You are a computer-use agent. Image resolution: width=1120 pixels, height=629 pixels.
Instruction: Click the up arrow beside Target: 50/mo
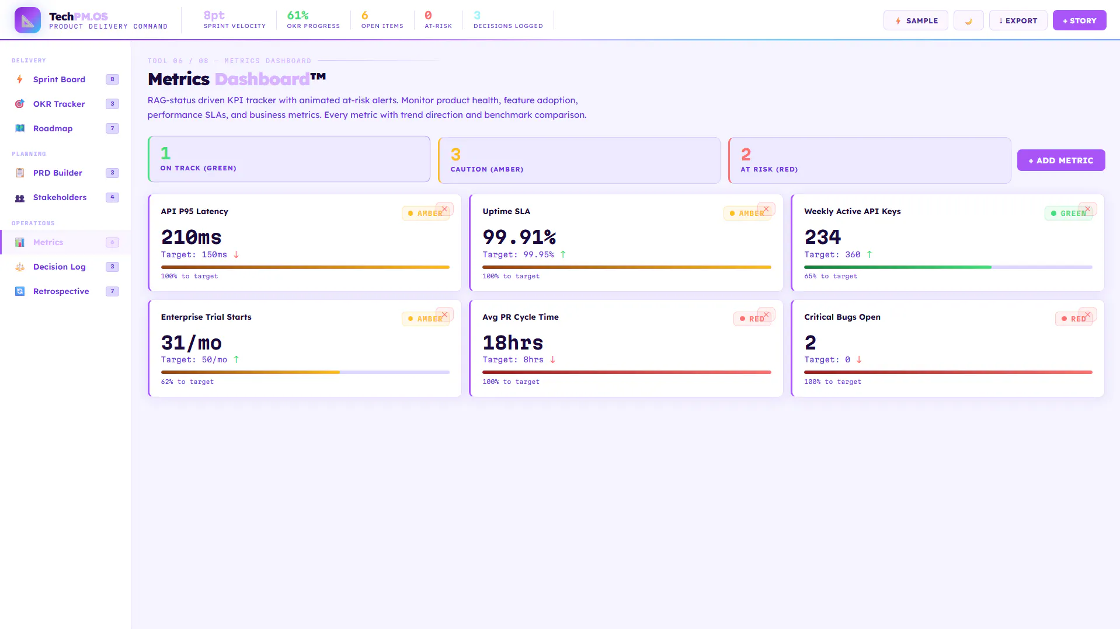(236, 359)
